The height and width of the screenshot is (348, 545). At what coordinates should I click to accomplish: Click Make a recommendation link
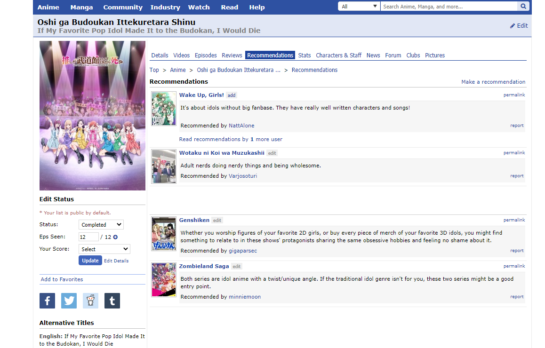pos(493,82)
